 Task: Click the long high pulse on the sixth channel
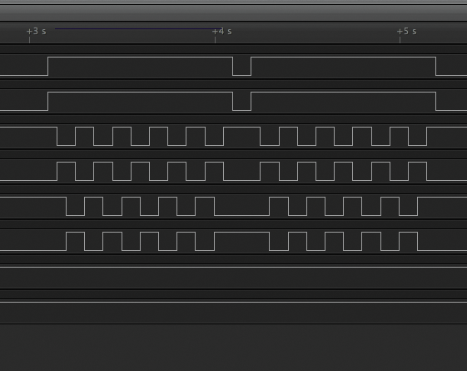242,233
